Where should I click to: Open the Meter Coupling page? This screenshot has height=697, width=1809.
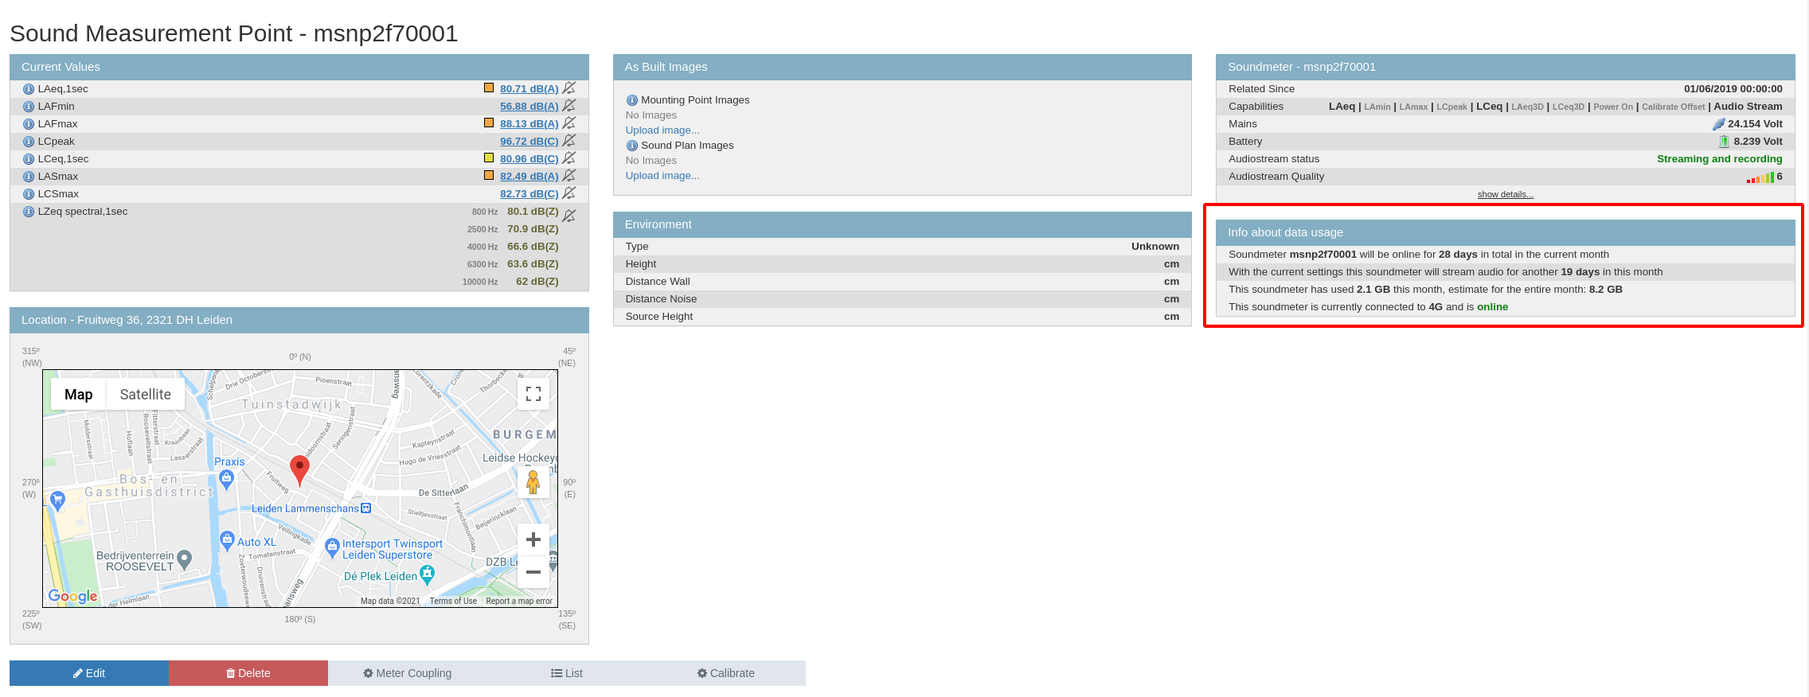pyautogui.click(x=407, y=673)
